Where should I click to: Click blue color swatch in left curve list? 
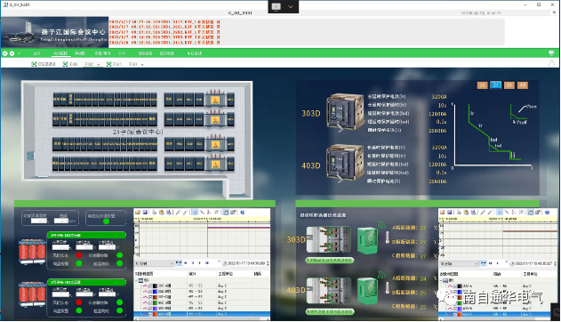[155, 292]
